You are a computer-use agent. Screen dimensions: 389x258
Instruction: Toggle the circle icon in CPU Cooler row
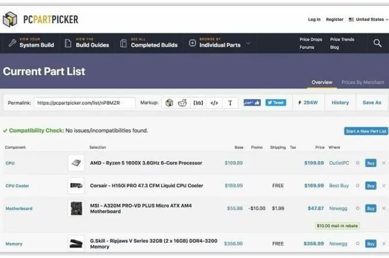click(x=357, y=185)
